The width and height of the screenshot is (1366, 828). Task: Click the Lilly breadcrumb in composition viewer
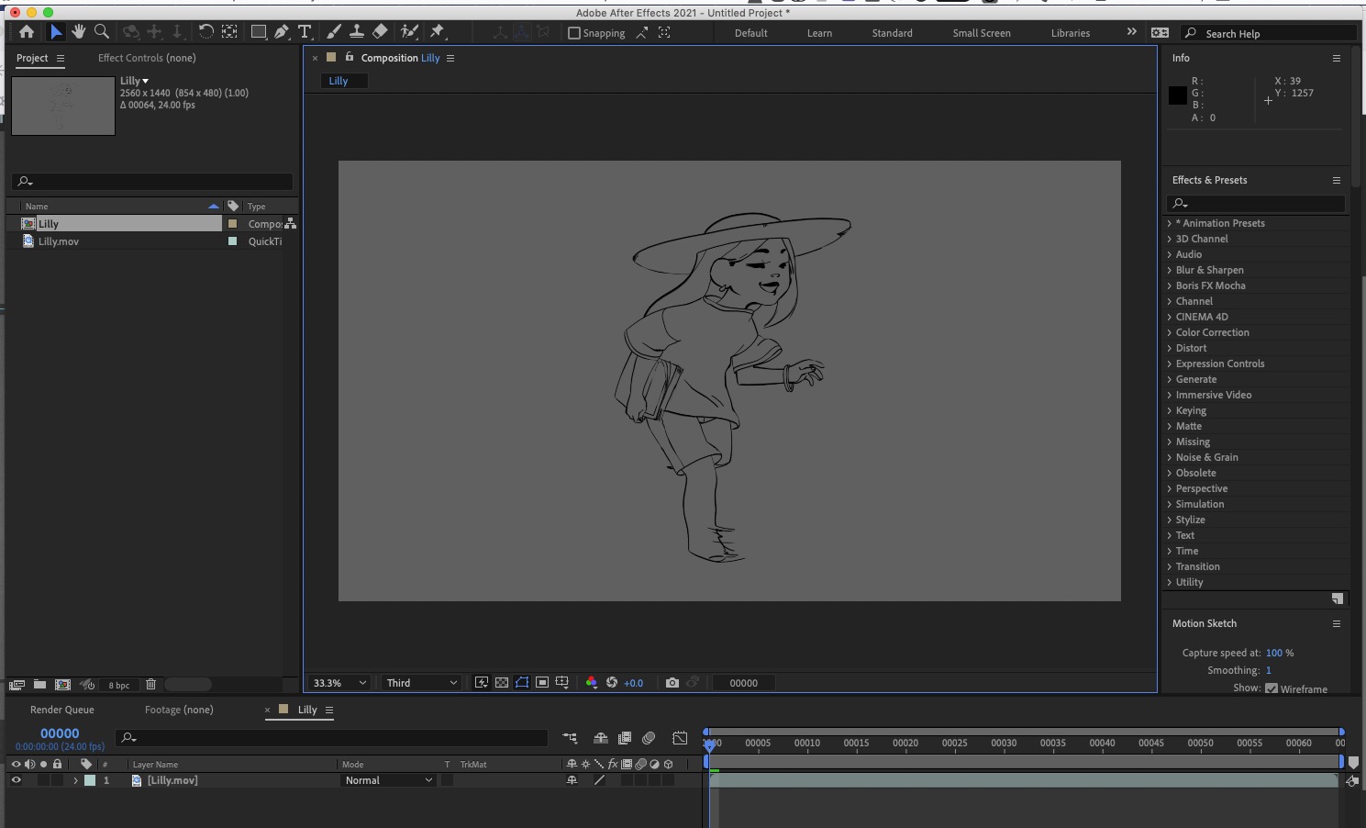tap(339, 81)
